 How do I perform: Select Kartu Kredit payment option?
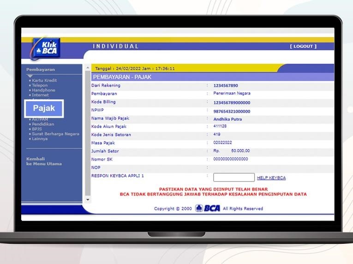click(44, 80)
